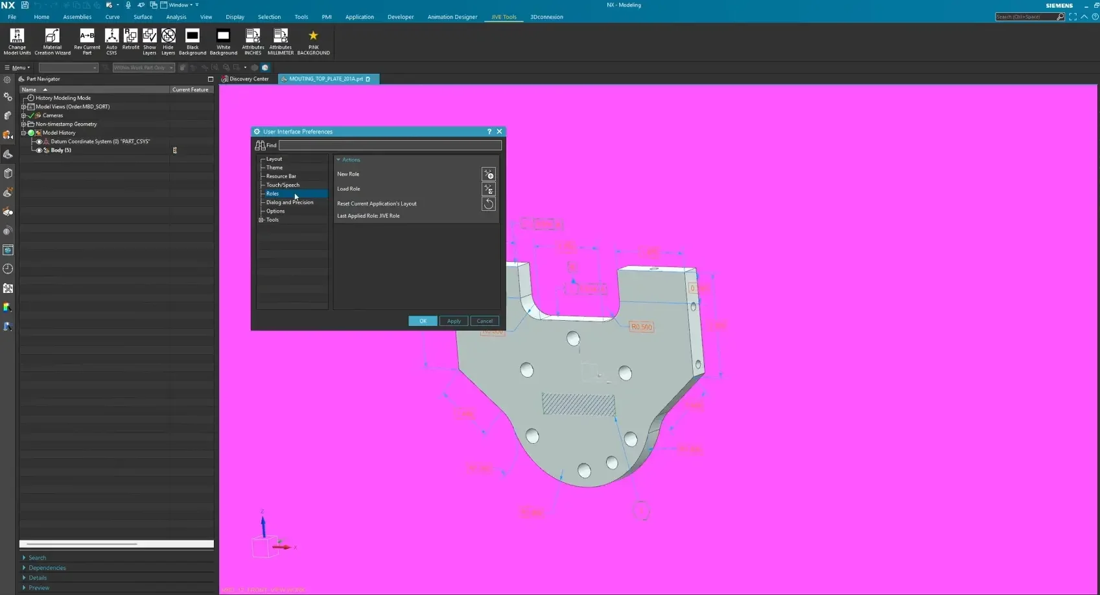Select Touch/Speech in the preferences tree
Image resolution: width=1100 pixels, height=595 pixels.
[283, 185]
